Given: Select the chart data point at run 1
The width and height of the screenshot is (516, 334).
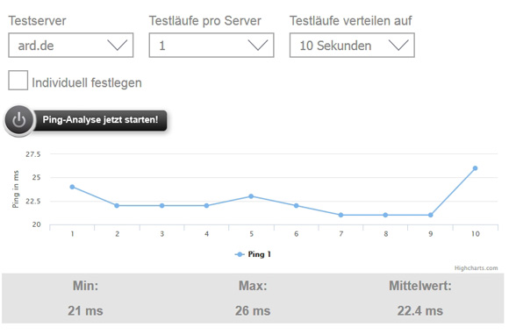Looking at the screenshot, I should 72,187.
